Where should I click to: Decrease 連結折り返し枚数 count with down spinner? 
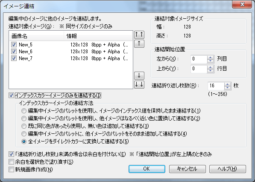[227, 88]
